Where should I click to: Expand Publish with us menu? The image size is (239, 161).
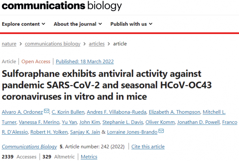(x=131, y=24)
